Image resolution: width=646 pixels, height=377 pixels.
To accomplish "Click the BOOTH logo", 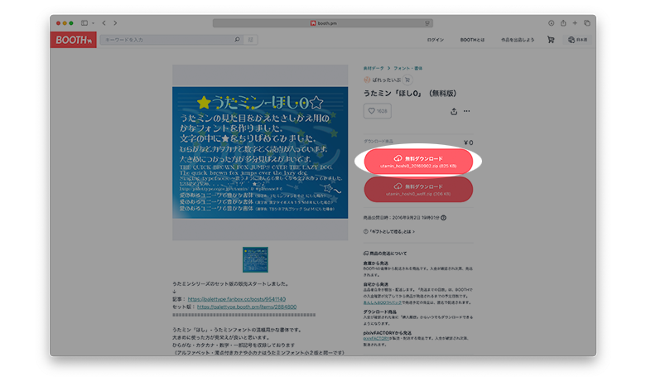I will 74,40.
